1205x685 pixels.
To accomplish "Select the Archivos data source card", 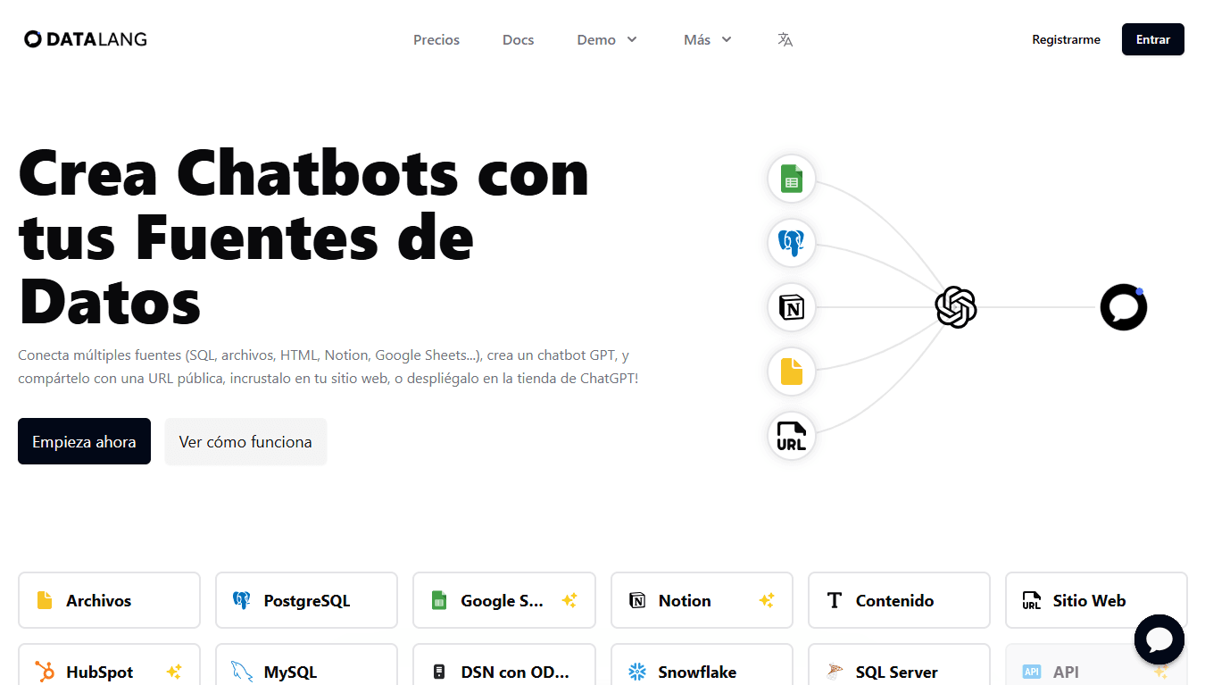I will 109,600.
